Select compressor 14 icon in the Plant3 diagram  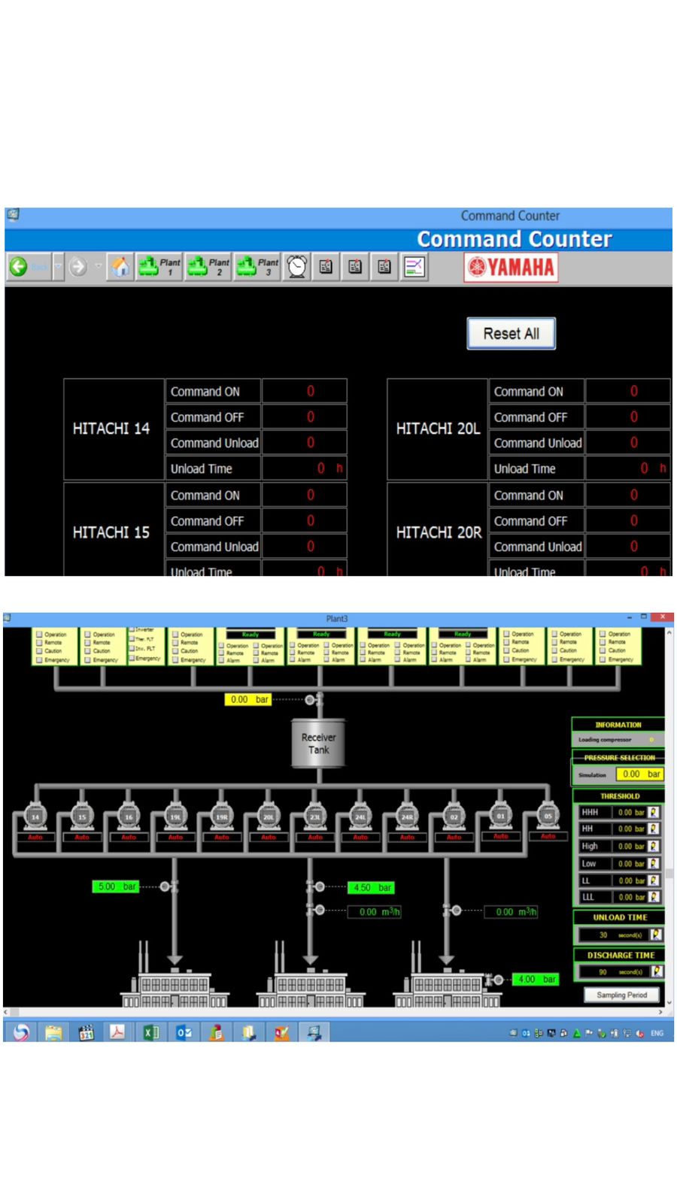pyautogui.click(x=35, y=817)
